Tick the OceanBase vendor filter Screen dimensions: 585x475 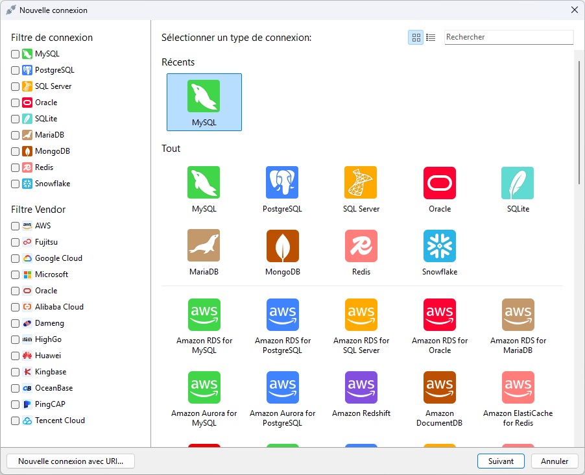click(x=16, y=388)
